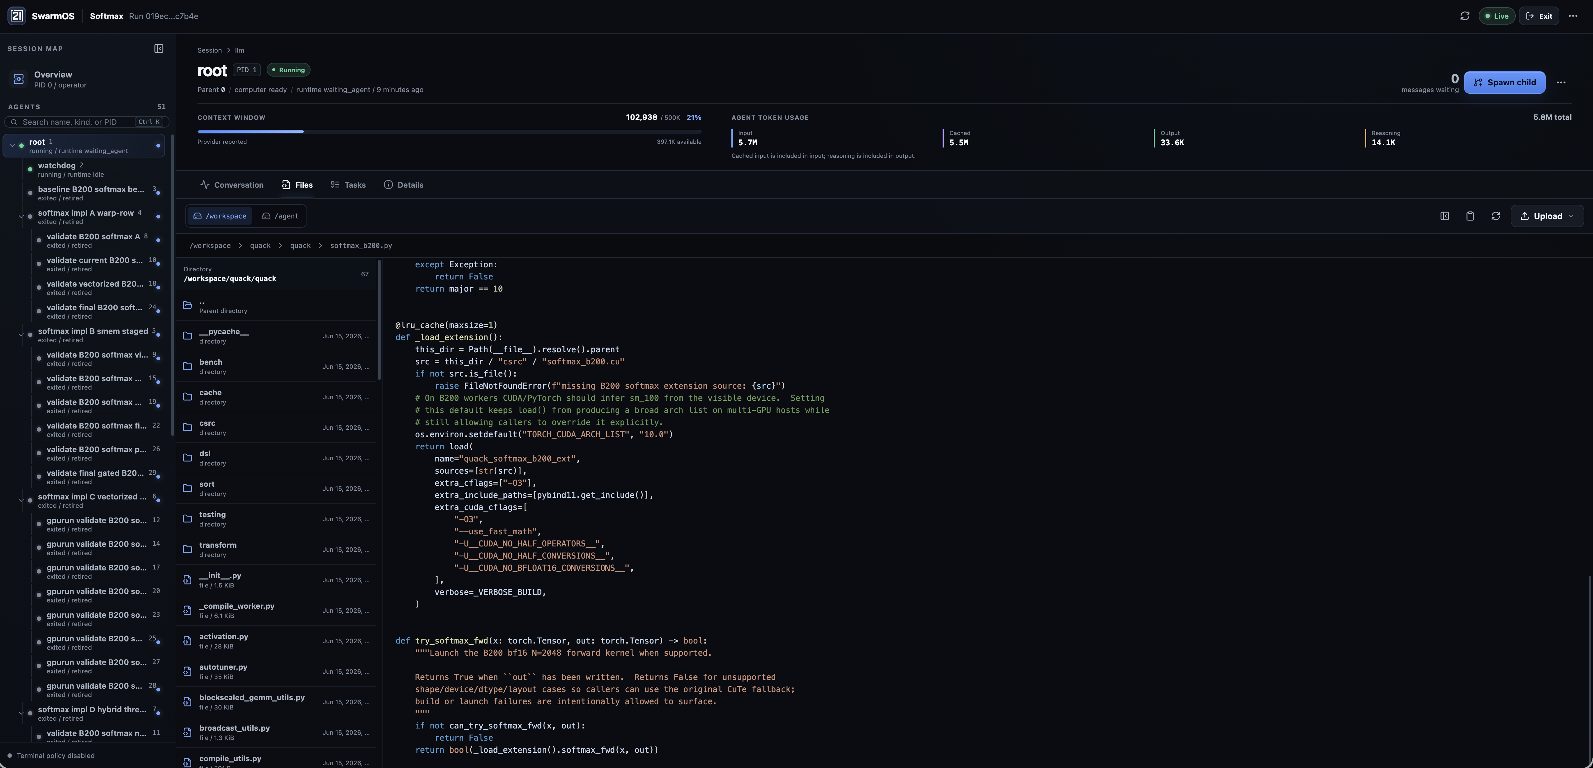Image resolution: width=1593 pixels, height=768 pixels.
Task: Open validate B200 softmax A agent
Action: click(98, 240)
